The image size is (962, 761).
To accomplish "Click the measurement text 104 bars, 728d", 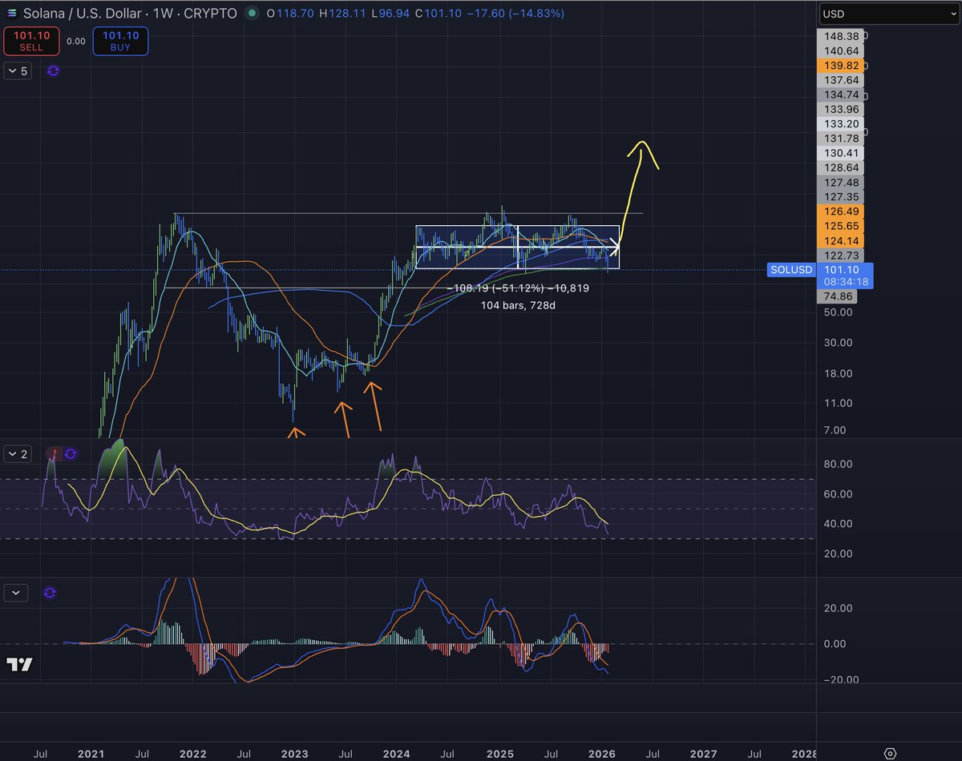I will click(x=517, y=305).
